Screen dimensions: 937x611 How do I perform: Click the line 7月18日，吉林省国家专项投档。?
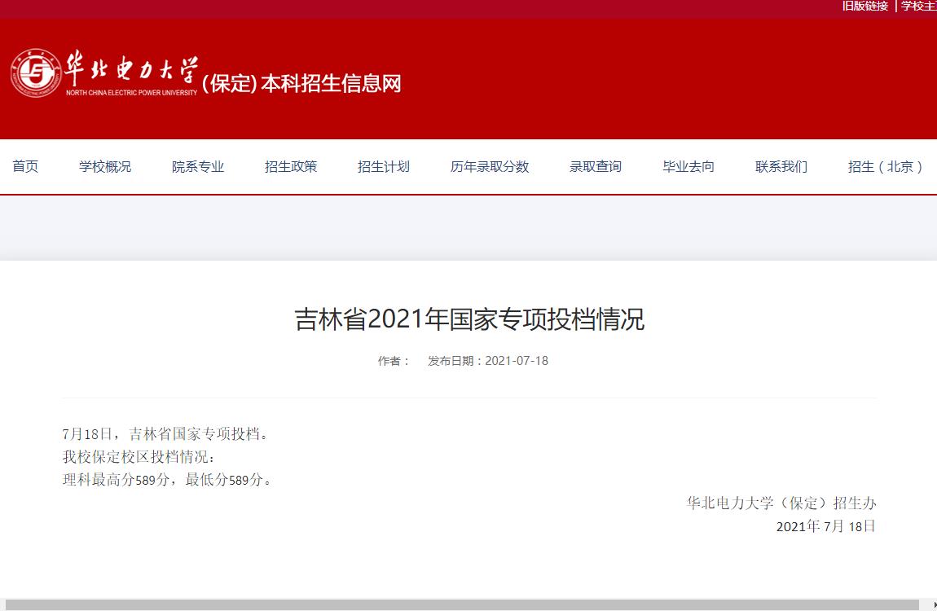[x=167, y=434]
